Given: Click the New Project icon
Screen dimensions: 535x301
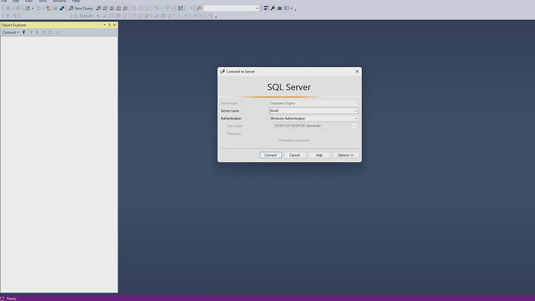Looking at the screenshot, I should (28, 8).
